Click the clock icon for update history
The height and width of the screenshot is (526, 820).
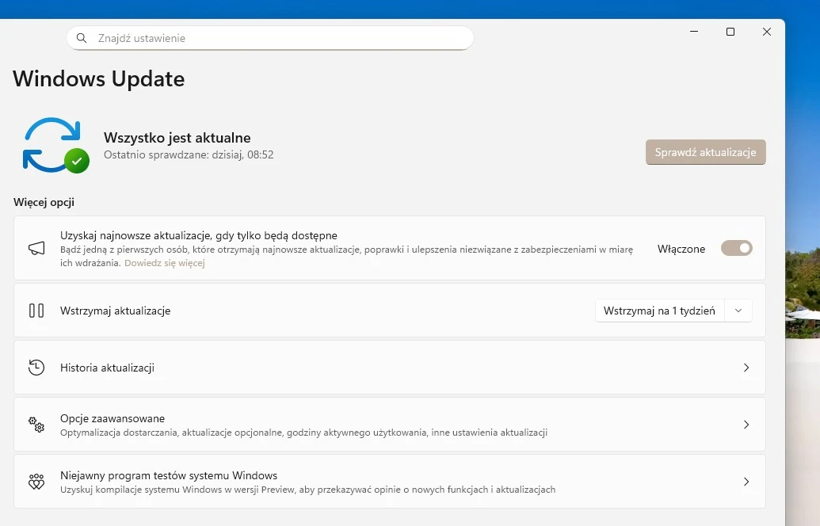(x=36, y=368)
